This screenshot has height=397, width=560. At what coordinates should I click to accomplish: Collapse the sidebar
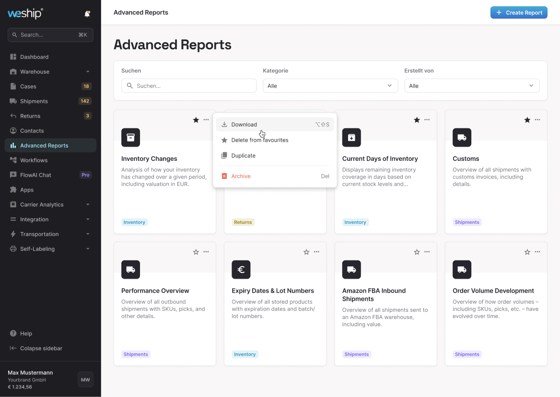click(41, 348)
